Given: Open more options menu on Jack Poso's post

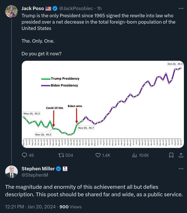Looking at the screenshot, I should [x=181, y=8].
